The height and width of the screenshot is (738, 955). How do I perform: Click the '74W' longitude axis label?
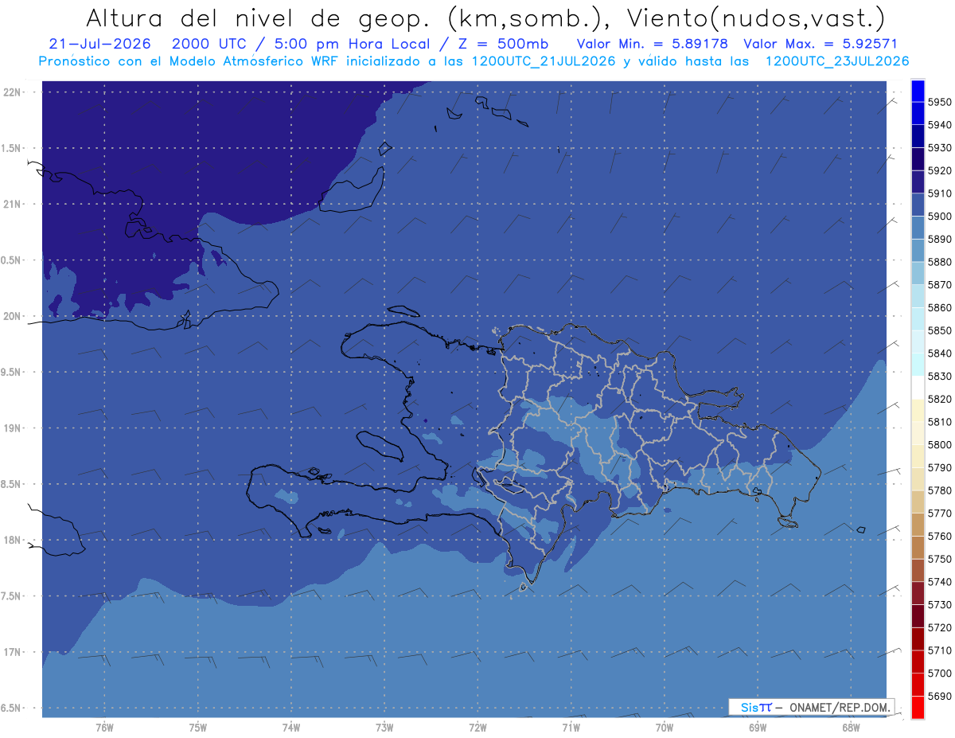tap(290, 727)
